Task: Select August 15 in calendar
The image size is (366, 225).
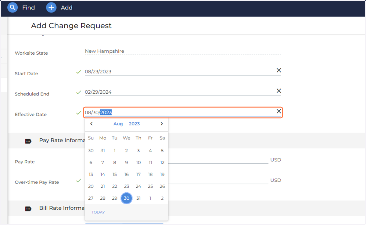Action: coord(115,174)
